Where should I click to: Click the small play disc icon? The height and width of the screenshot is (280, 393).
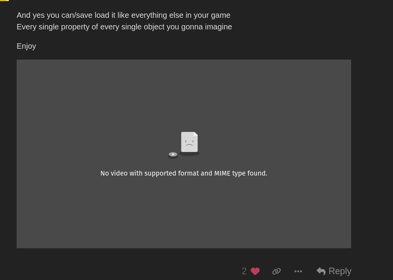(x=173, y=154)
